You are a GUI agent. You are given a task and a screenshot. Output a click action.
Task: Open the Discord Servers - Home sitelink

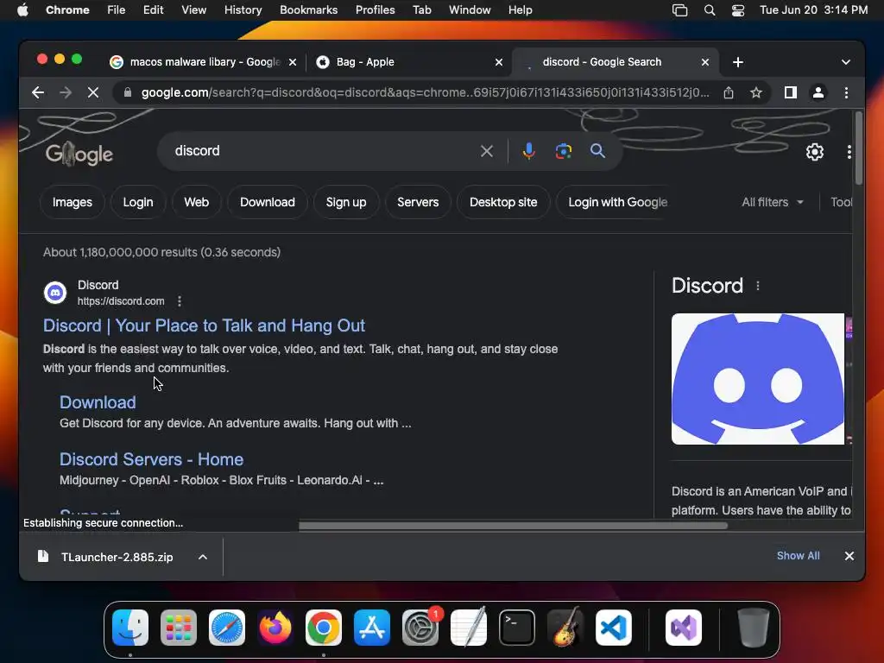pos(152,459)
